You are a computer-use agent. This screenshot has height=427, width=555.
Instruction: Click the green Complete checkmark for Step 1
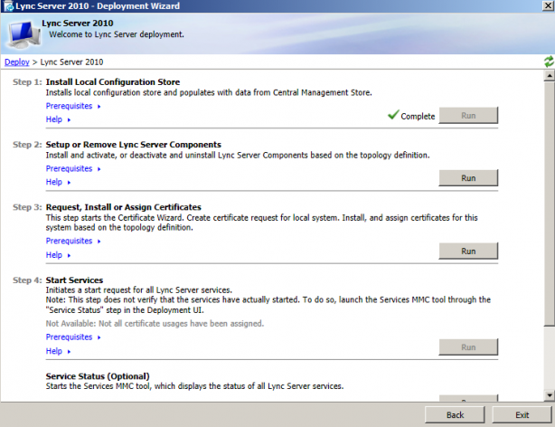click(x=393, y=115)
